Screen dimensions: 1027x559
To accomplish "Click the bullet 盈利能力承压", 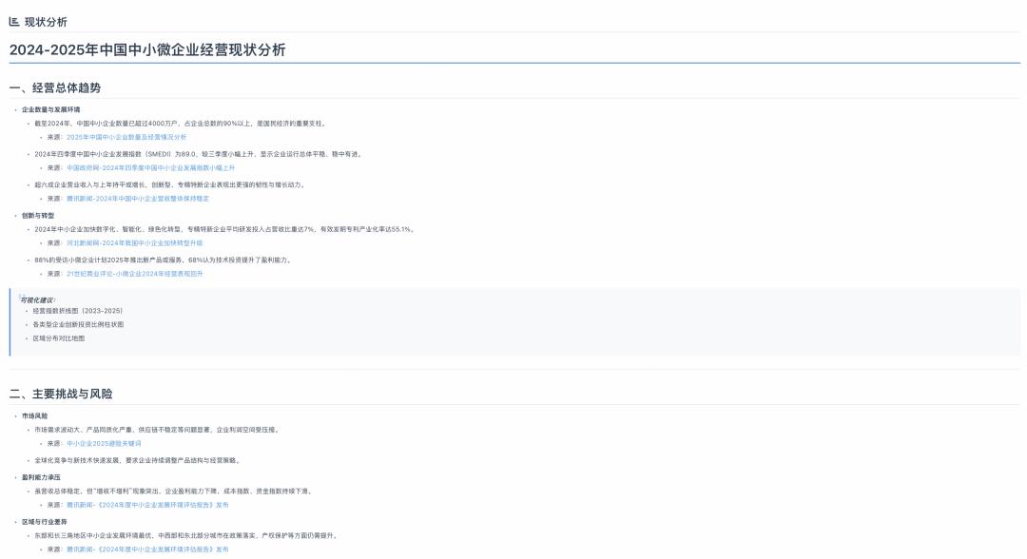I will click(x=41, y=477).
